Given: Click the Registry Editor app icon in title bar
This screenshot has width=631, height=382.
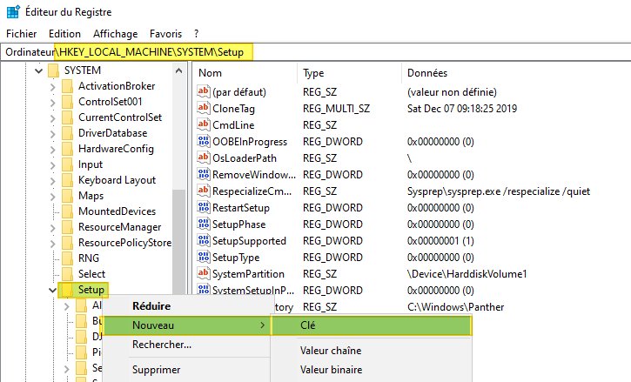Looking at the screenshot, I should 13,12.
